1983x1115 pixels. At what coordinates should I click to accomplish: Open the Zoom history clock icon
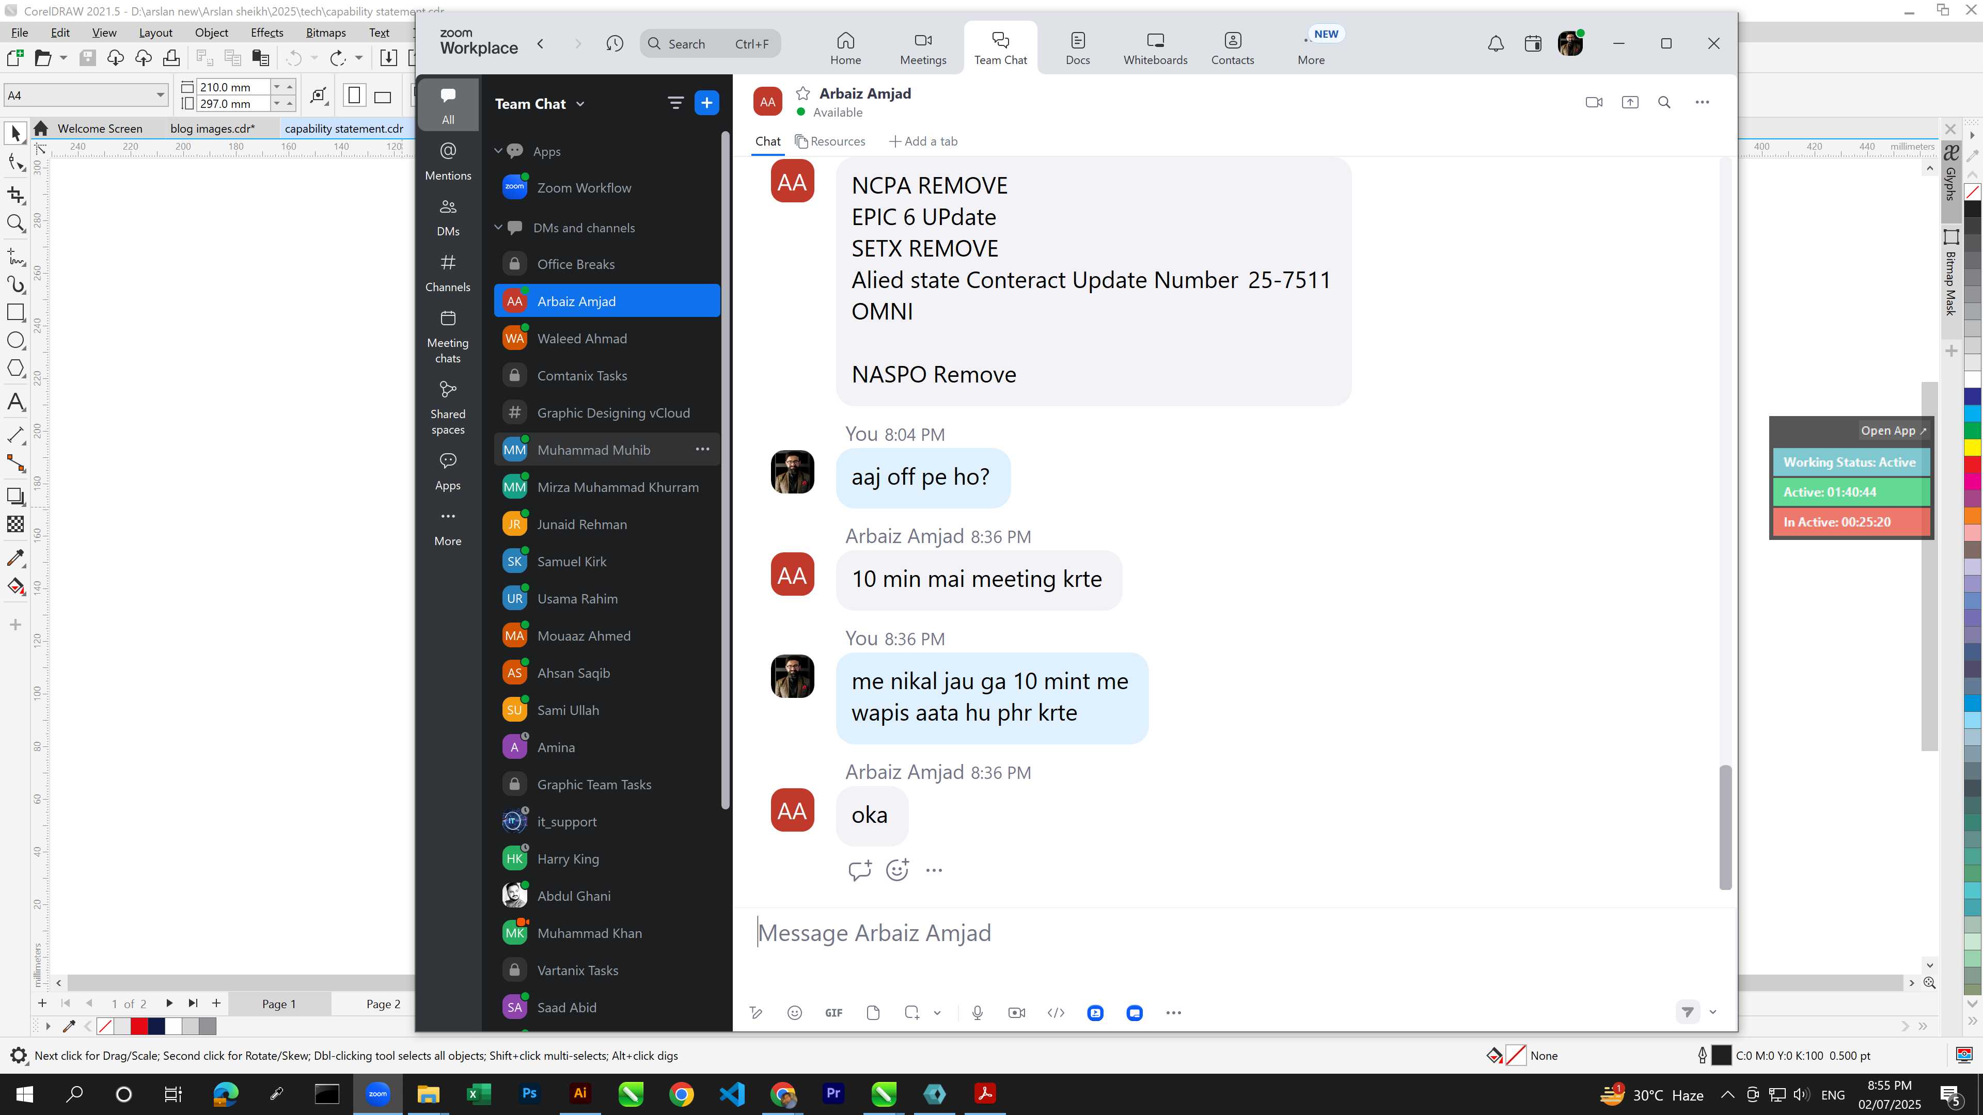point(615,44)
